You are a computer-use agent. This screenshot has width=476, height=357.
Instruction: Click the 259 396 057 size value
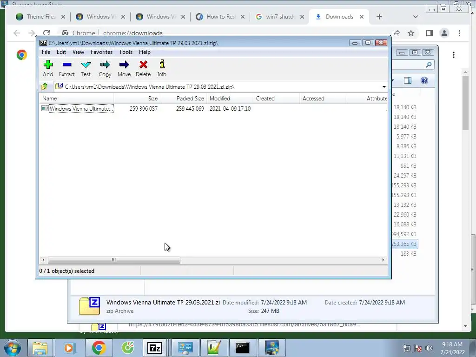[144, 109]
